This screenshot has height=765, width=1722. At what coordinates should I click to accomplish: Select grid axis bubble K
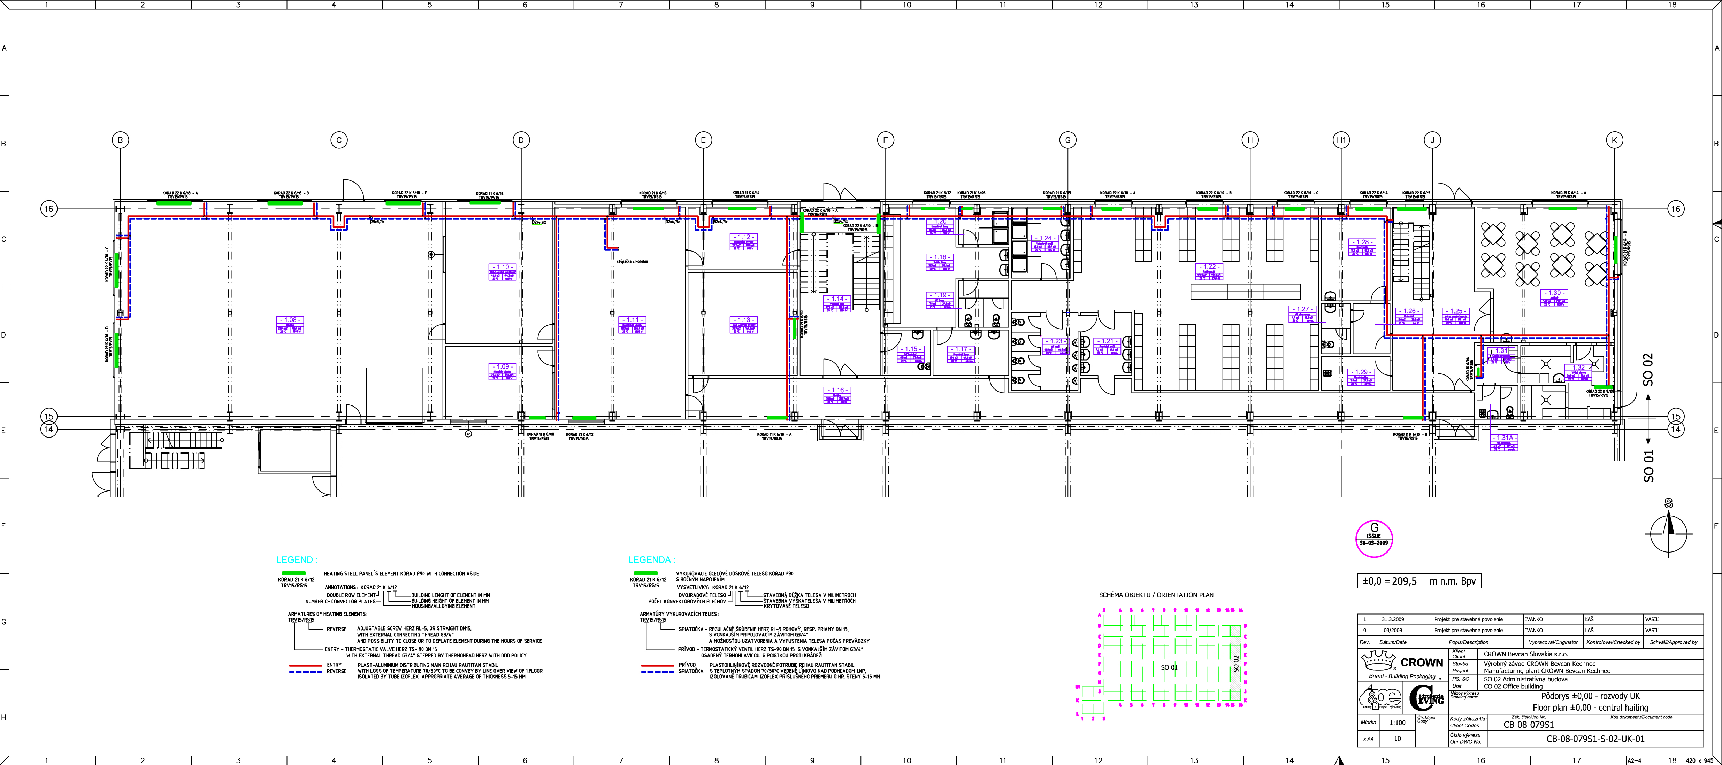pos(1614,140)
